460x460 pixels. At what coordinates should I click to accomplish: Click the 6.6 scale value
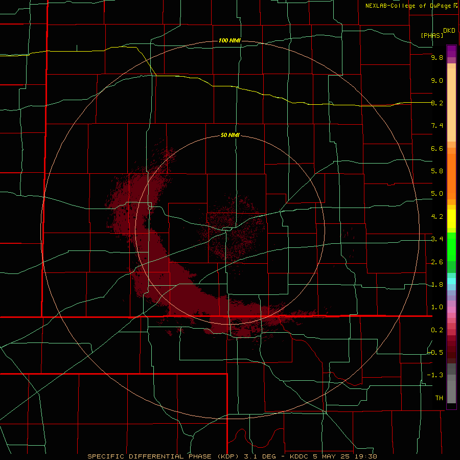coord(437,148)
